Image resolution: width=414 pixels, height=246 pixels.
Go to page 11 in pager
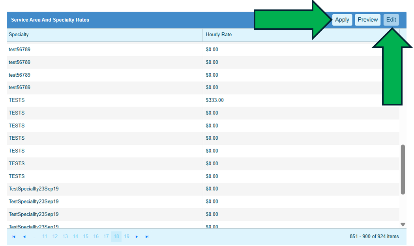(45, 237)
